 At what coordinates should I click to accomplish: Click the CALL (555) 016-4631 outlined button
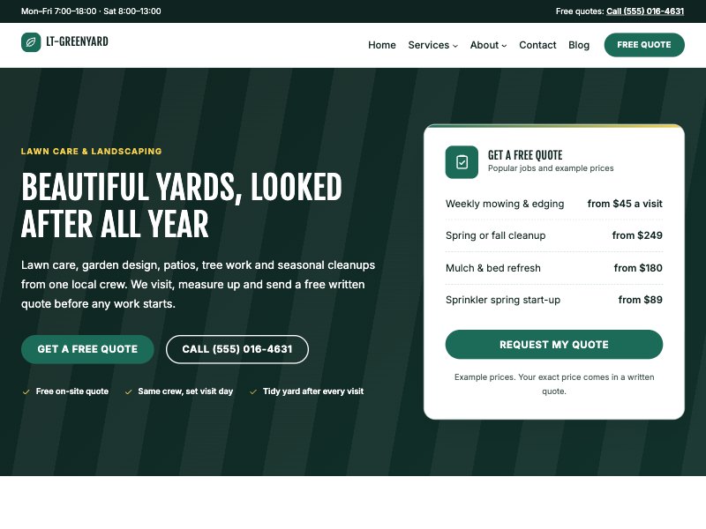coord(237,349)
